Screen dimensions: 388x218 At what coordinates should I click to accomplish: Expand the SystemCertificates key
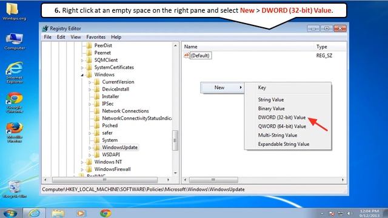pyautogui.click(x=82, y=67)
